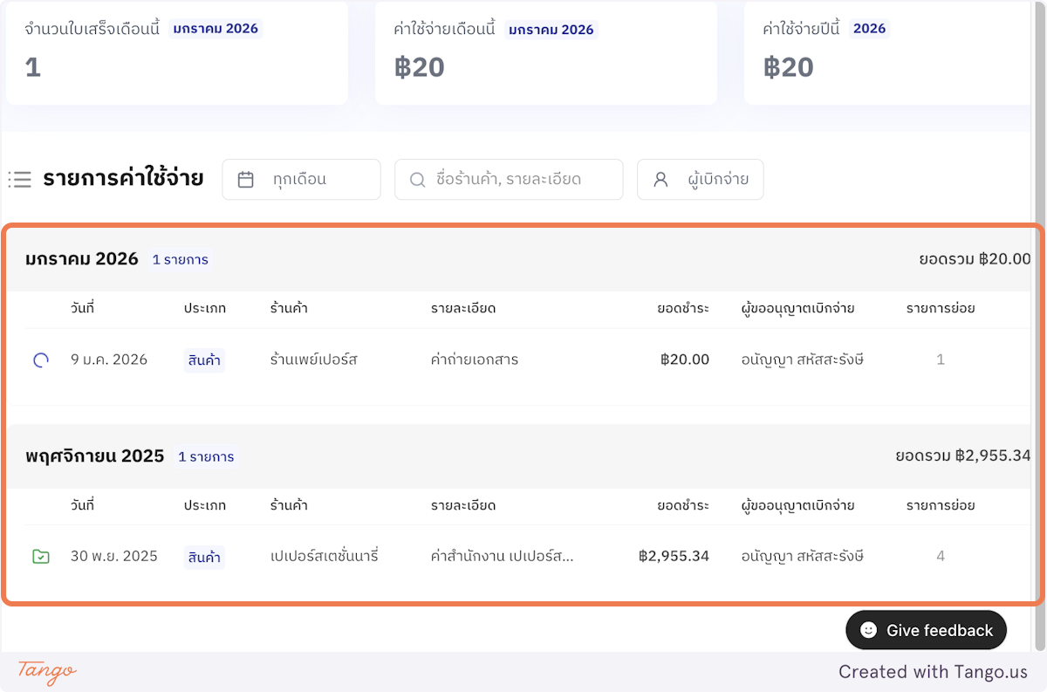Viewport: 1047px width, 692px height.
Task: Open the ผู้เบิกจ่าย filter dropdown
Action: [700, 180]
